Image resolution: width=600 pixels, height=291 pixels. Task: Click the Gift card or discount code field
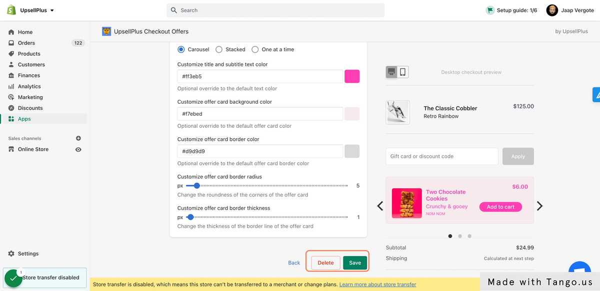pyautogui.click(x=442, y=156)
